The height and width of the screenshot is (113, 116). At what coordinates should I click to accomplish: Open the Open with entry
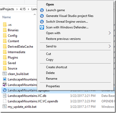coord(53,33)
